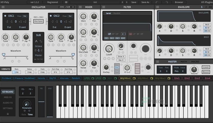Select the AUDIO FX tab
This screenshot has width=213, height=123.
coord(8,103)
